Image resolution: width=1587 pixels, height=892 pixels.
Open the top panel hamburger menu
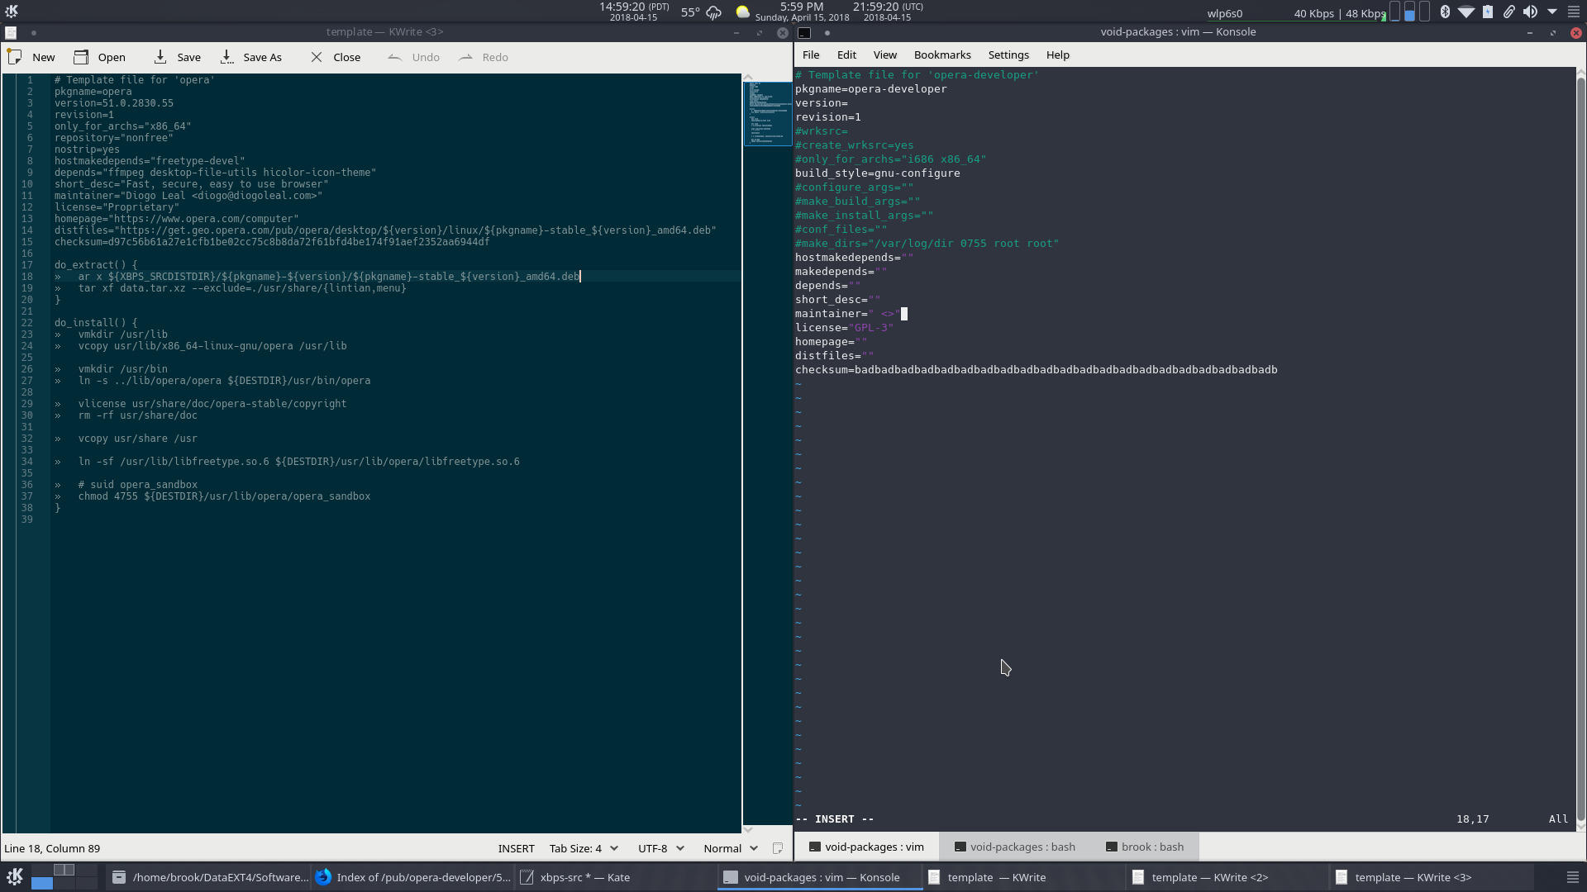tap(1574, 12)
